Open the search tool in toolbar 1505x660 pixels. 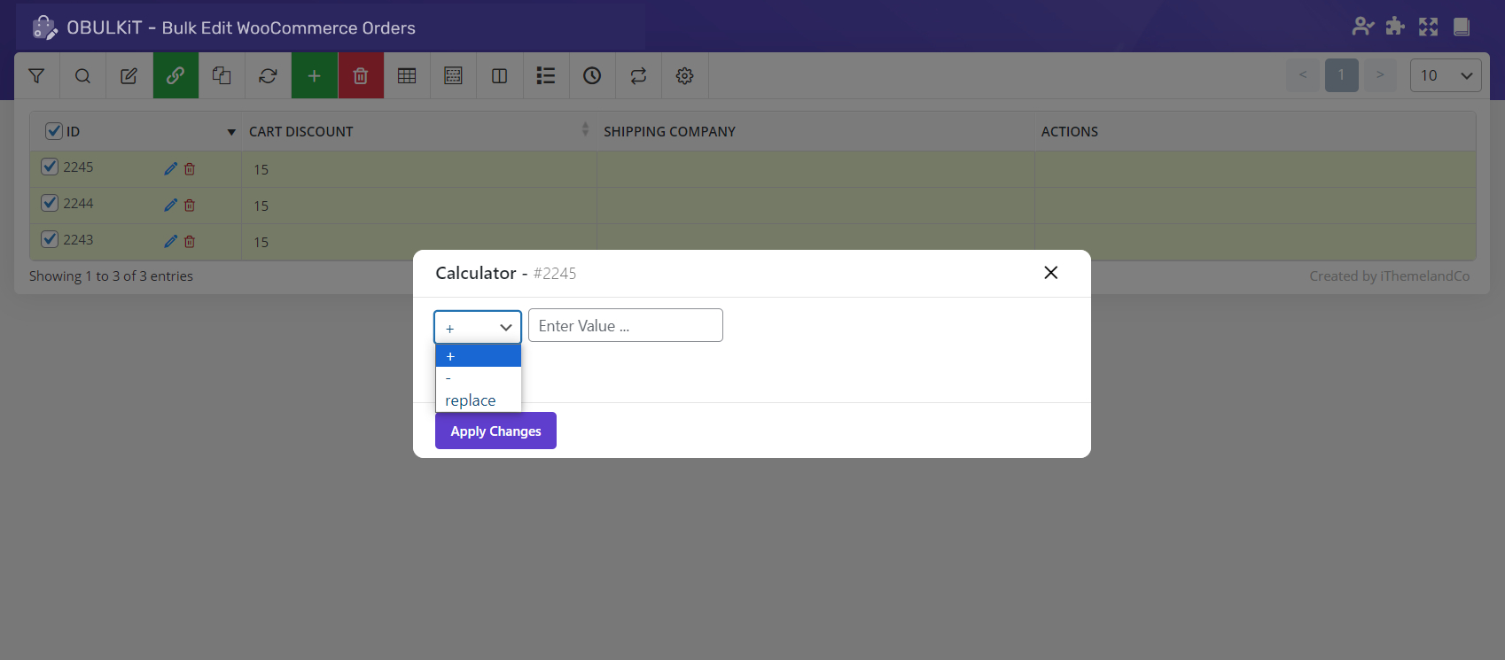point(82,76)
